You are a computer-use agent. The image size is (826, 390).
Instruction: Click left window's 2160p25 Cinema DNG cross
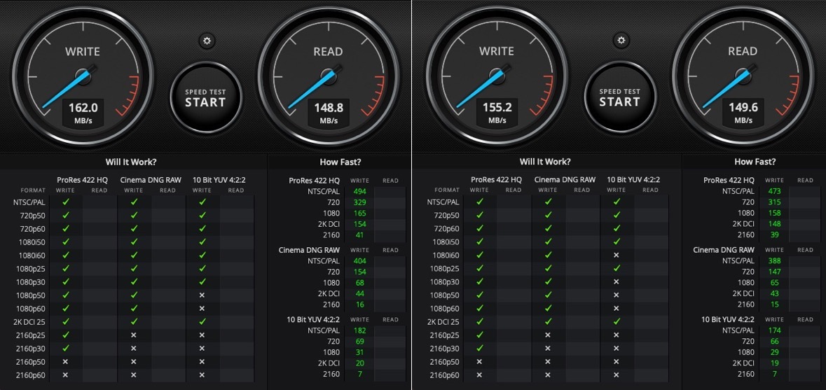tap(134, 335)
